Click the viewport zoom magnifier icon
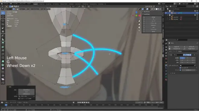The image size is (199, 111). (139, 21)
